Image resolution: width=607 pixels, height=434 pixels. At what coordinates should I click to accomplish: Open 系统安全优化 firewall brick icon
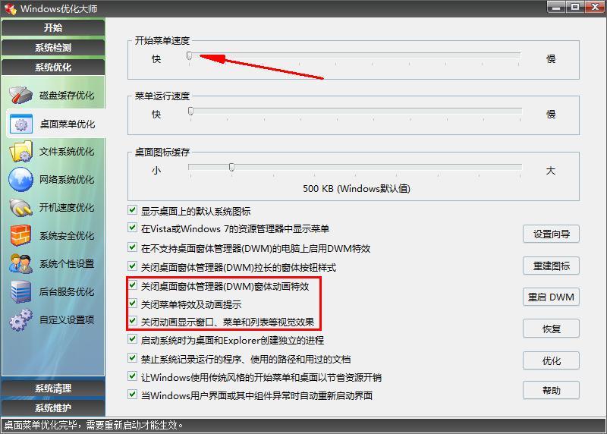[21, 236]
